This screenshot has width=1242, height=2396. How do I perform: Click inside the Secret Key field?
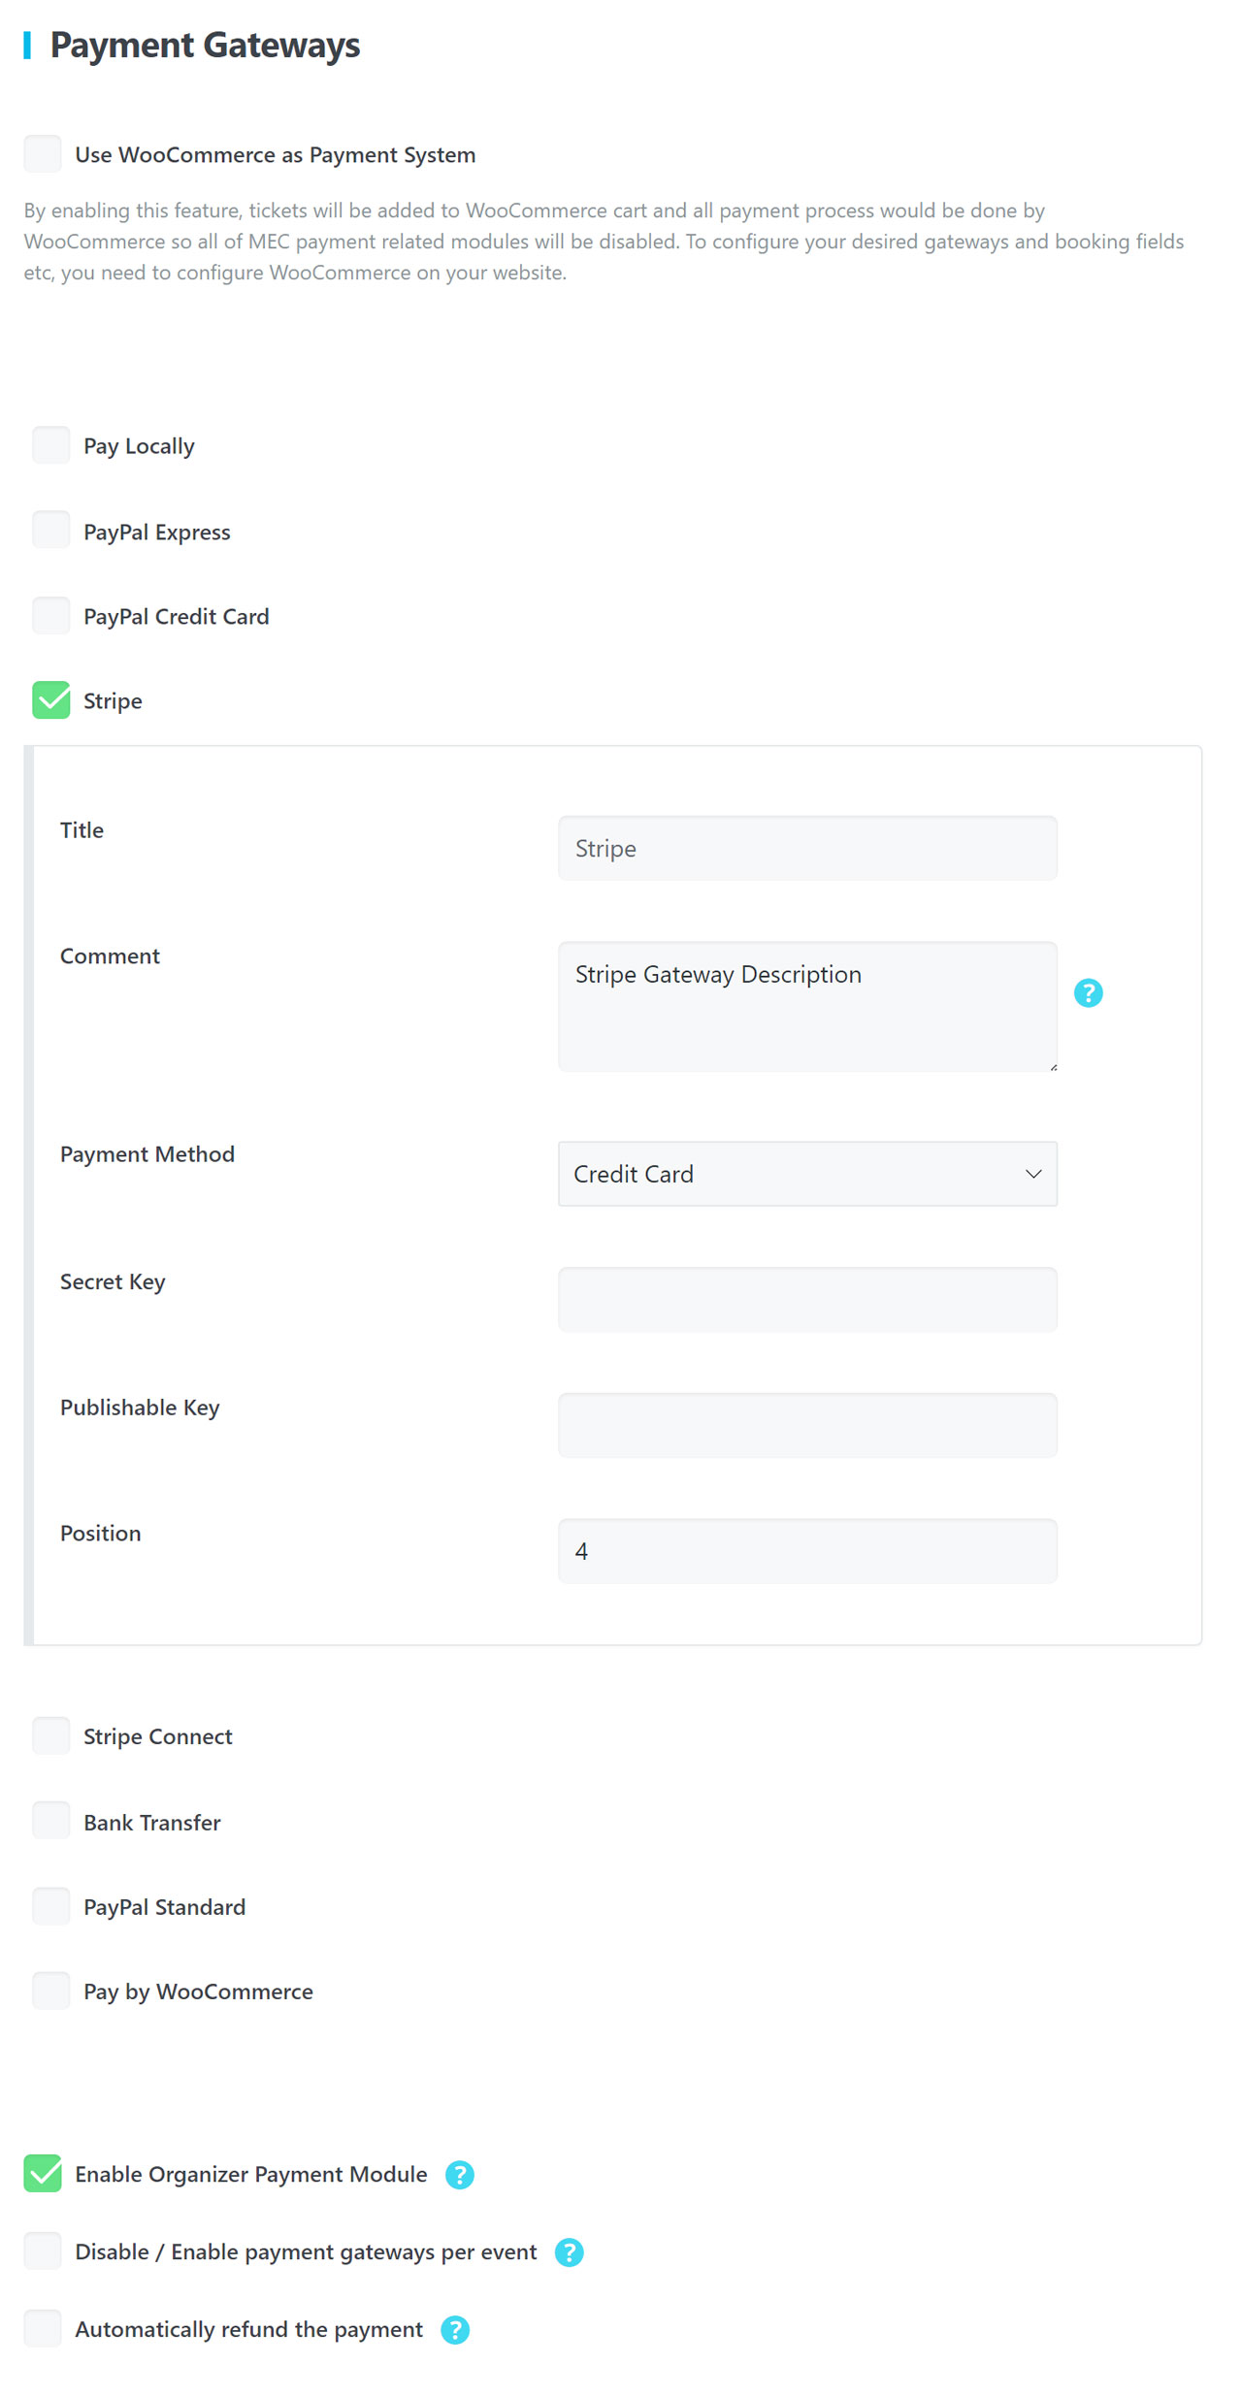pyautogui.click(x=806, y=1300)
